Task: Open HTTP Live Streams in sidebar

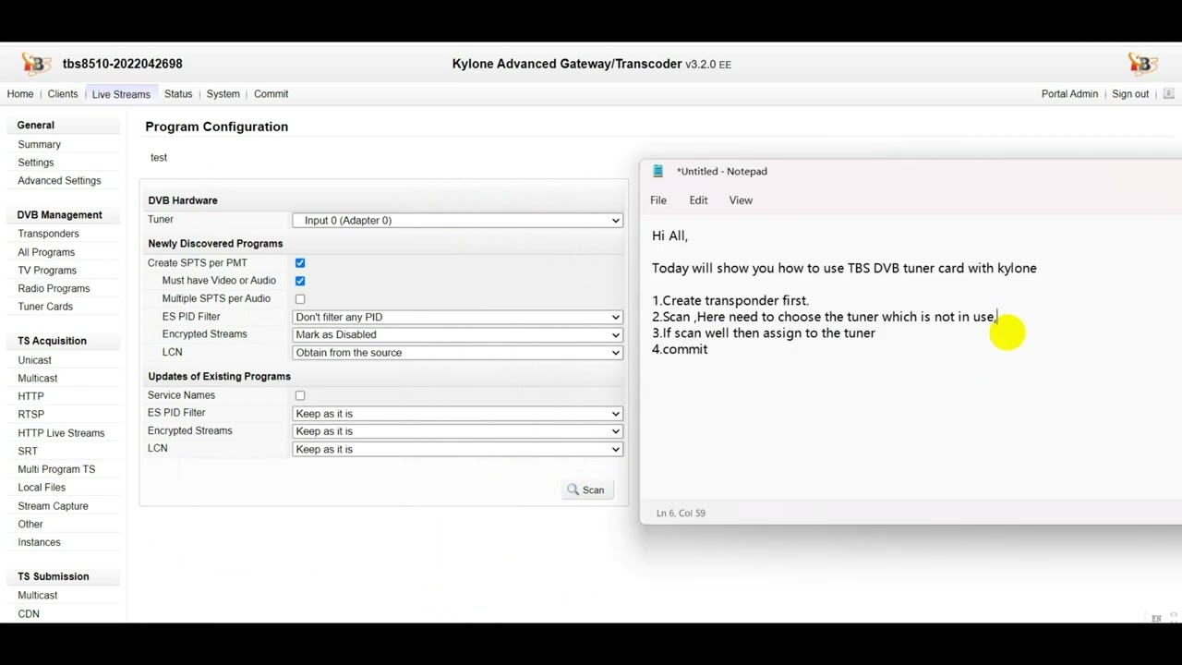Action: (61, 433)
